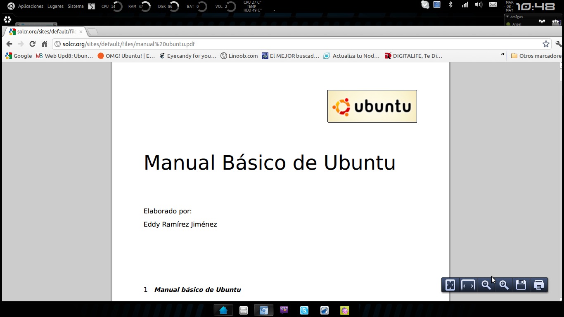Image resolution: width=564 pixels, height=317 pixels.
Task: Open the purple owl dock application
Action: pyautogui.click(x=284, y=310)
